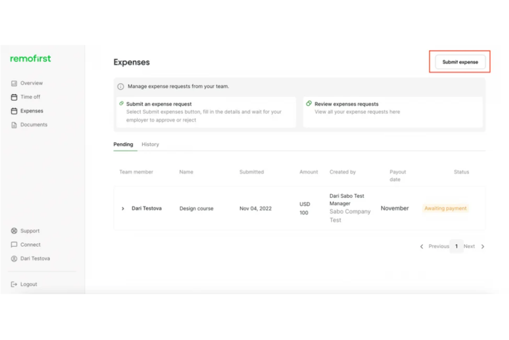Select the Expenses calendar icon

point(14,111)
